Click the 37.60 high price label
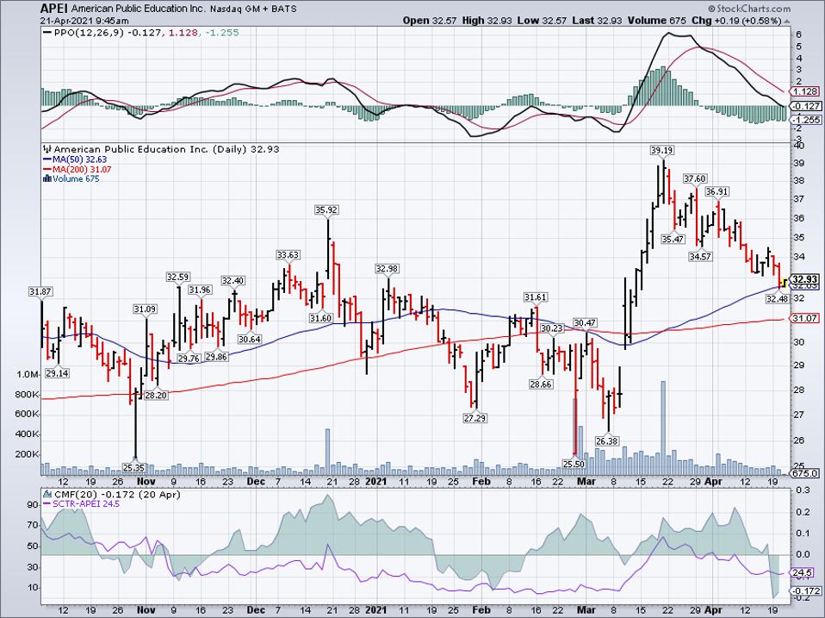825x618 pixels. [694, 179]
